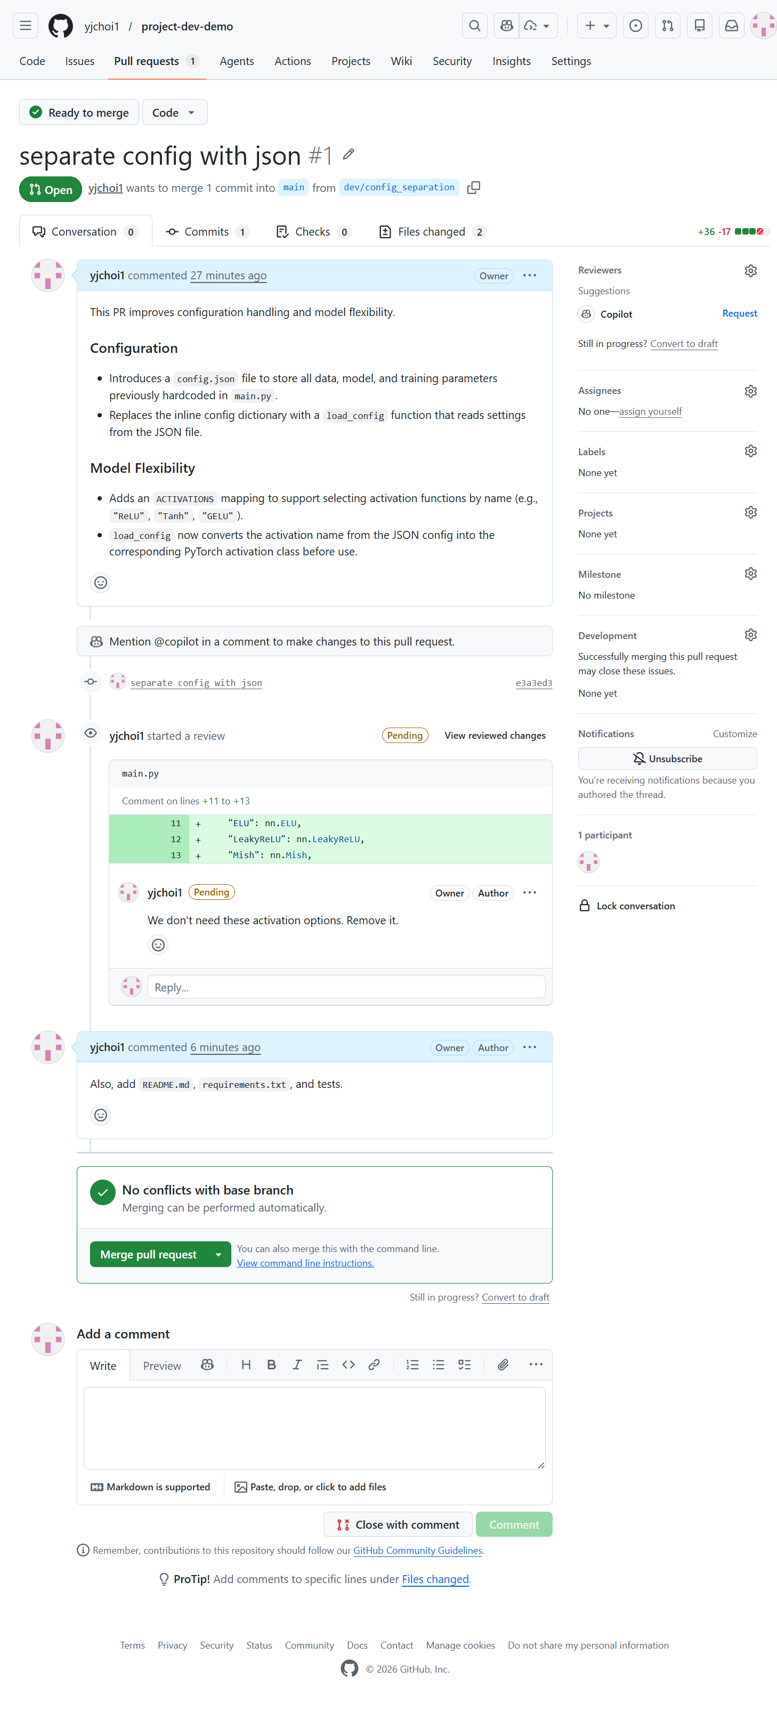The image size is (777, 1711).
Task: Open the Preview tab of comment editor
Action: point(161,1365)
